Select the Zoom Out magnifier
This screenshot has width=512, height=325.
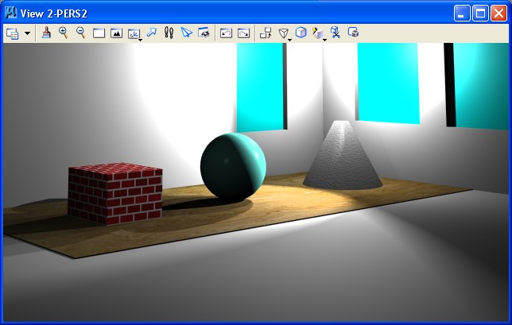(x=80, y=33)
